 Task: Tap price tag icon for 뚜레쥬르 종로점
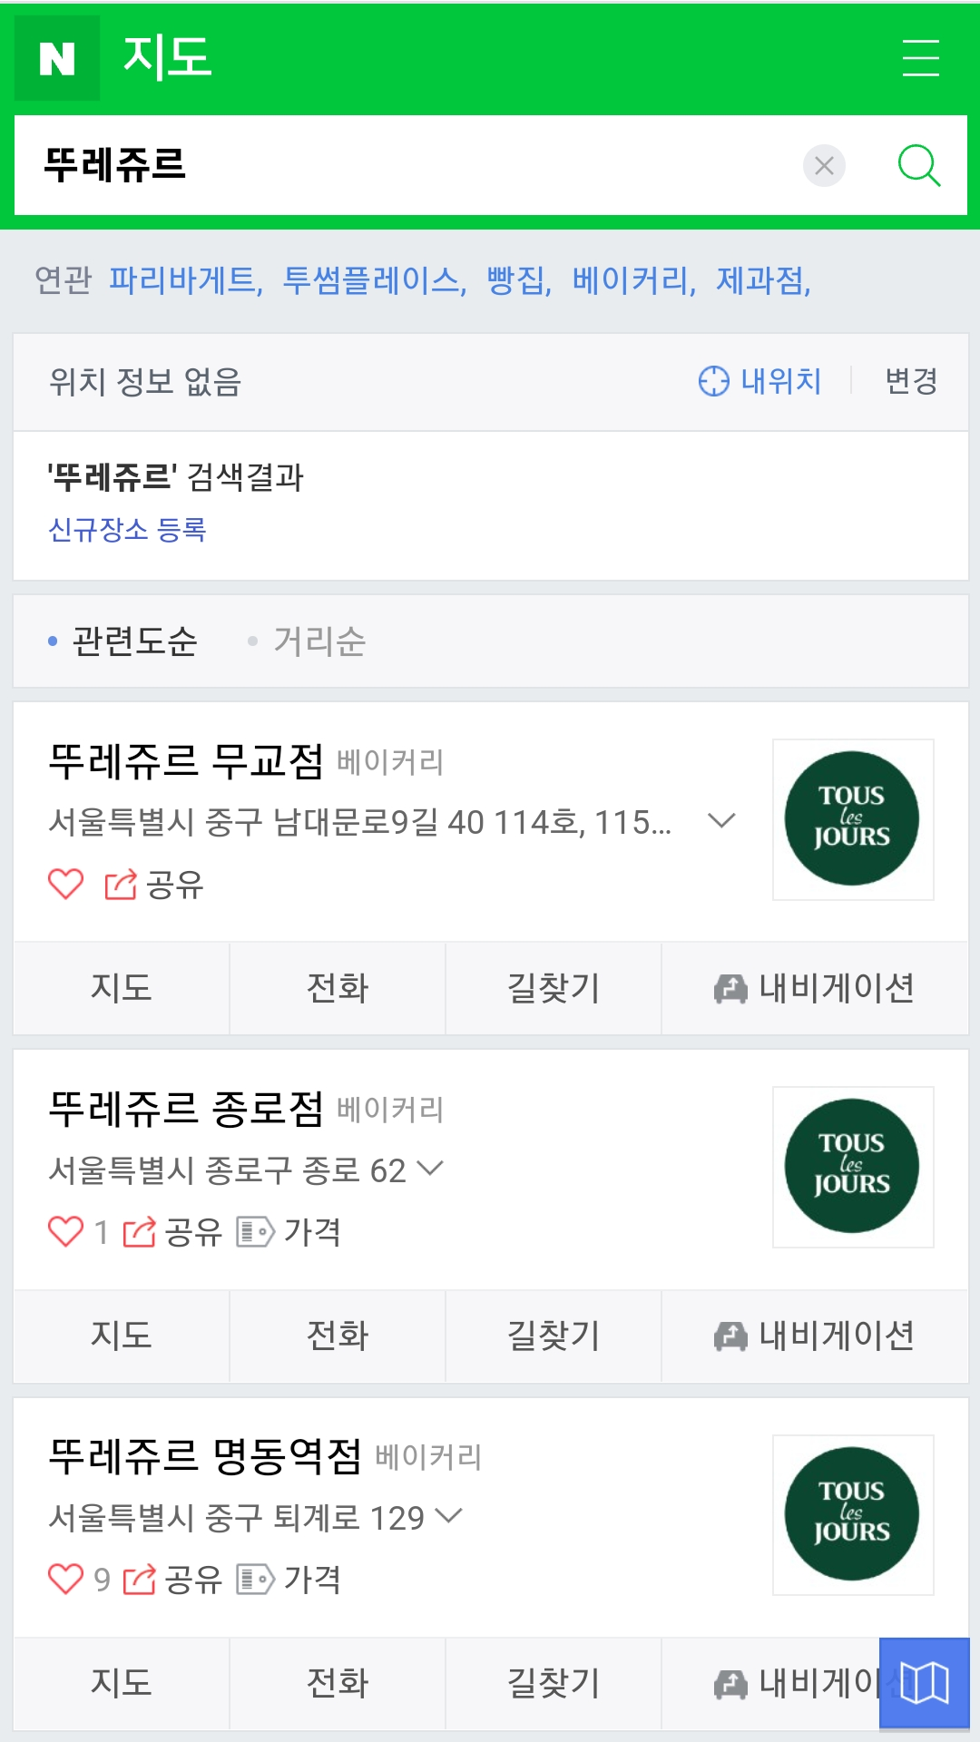(255, 1232)
